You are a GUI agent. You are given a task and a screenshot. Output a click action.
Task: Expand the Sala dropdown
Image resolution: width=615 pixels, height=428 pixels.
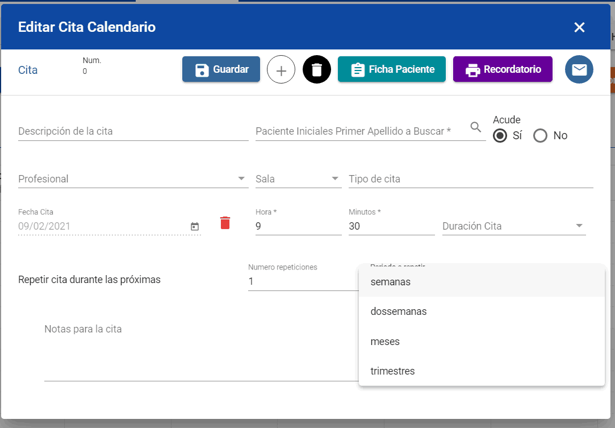click(334, 178)
